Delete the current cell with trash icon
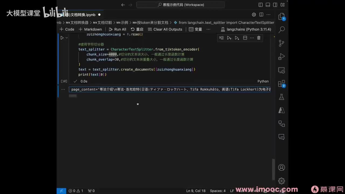Screen dimensions: 345x194 pos(259,38)
